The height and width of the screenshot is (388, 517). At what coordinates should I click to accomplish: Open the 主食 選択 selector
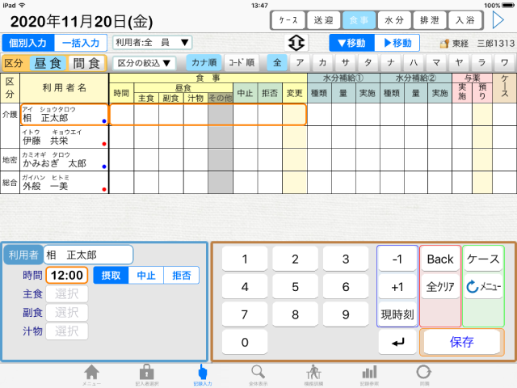click(x=67, y=294)
